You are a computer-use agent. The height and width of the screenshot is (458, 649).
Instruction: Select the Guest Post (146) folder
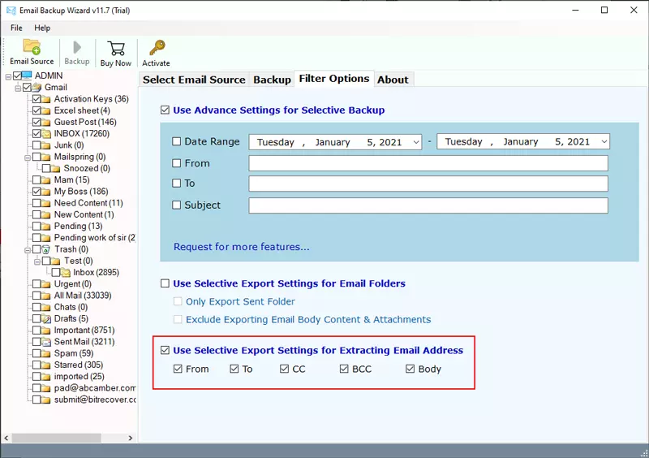coord(85,122)
